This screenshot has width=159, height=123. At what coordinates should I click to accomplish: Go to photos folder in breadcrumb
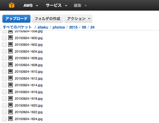[x=59, y=27]
